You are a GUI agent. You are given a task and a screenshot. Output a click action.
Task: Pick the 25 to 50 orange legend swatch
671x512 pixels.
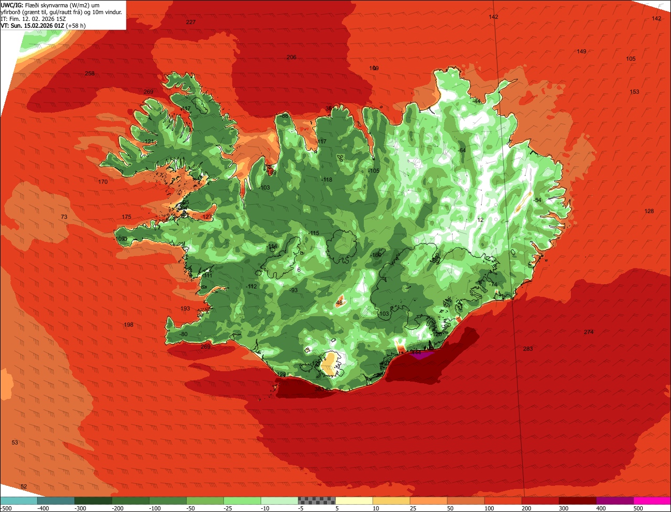tap(428, 500)
